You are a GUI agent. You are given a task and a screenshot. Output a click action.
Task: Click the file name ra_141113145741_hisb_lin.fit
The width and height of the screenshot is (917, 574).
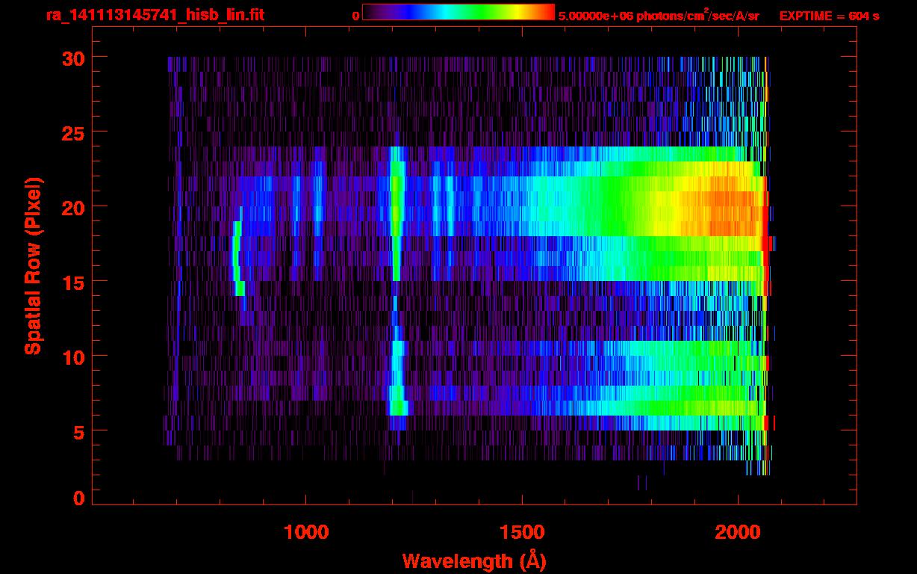(x=155, y=15)
